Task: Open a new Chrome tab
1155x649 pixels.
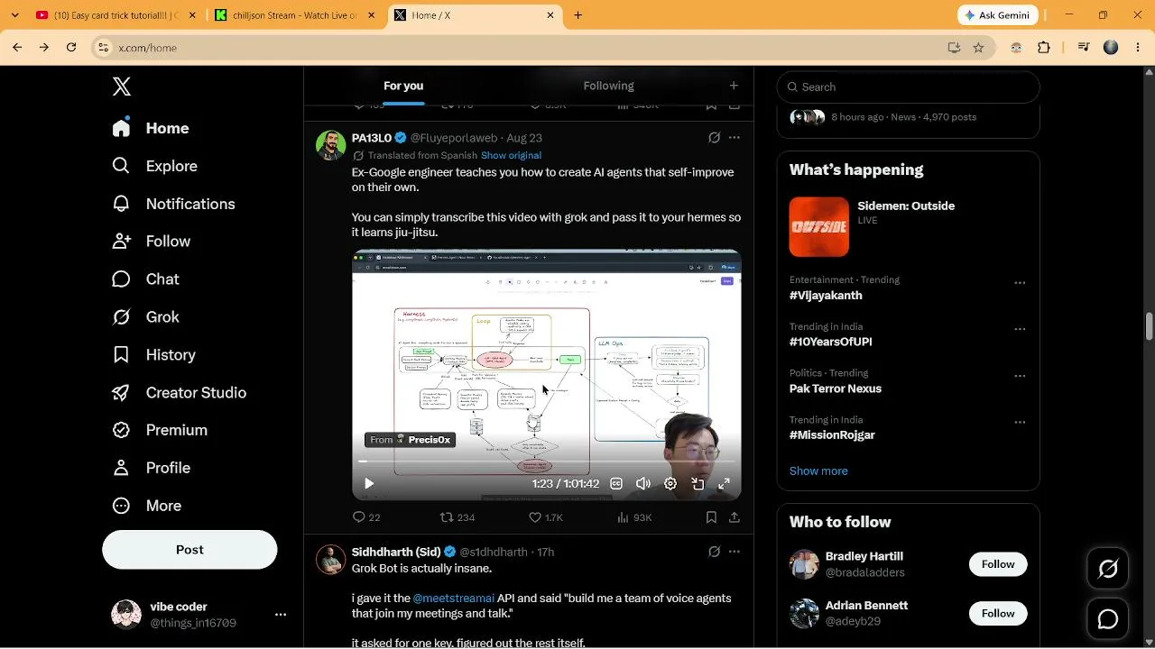Action: pyautogui.click(x=578, y=15)
